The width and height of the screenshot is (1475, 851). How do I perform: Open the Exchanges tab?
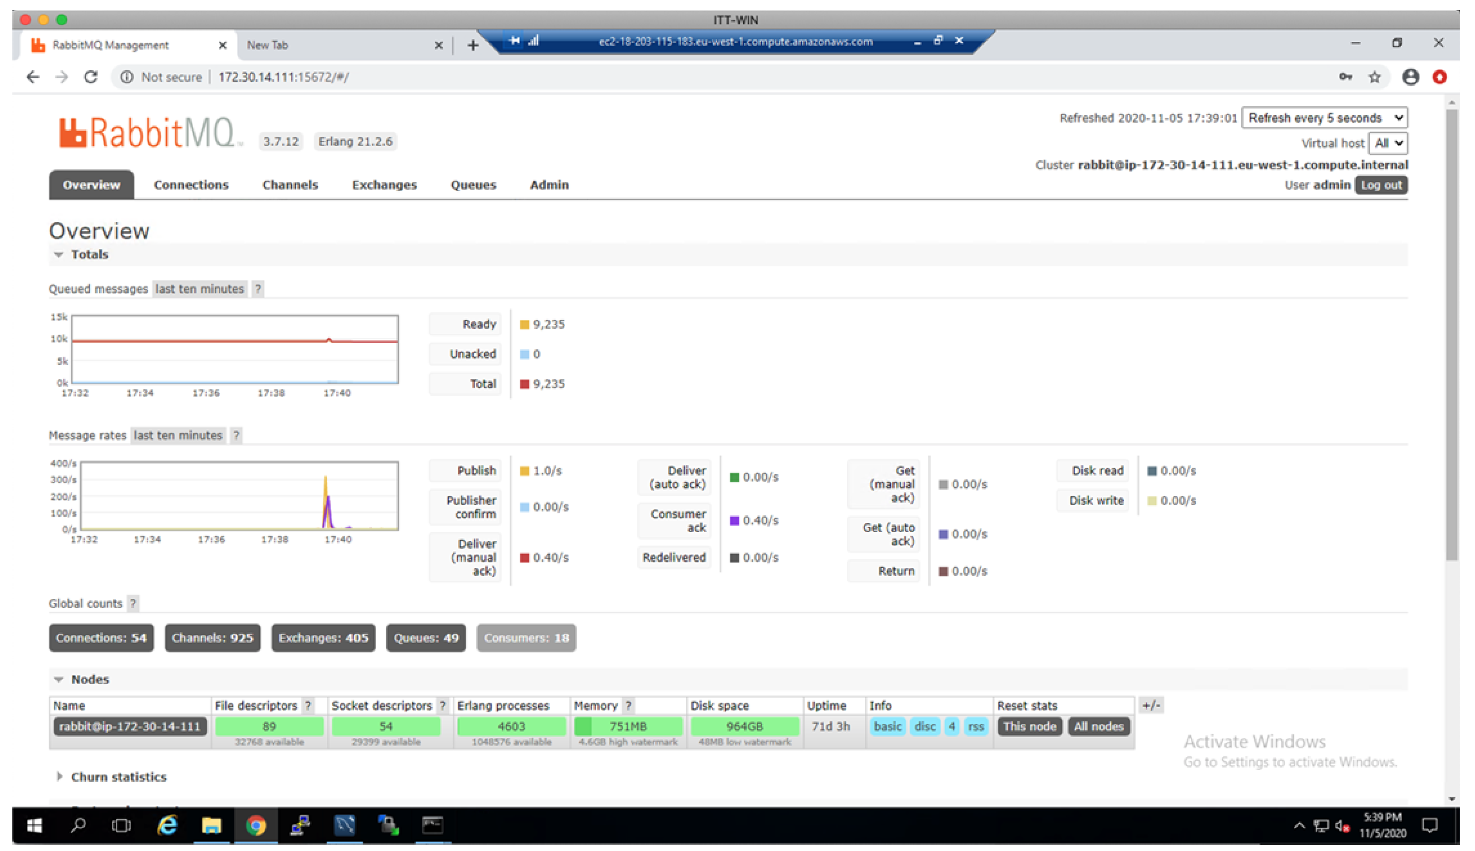[x=384, y=185]
